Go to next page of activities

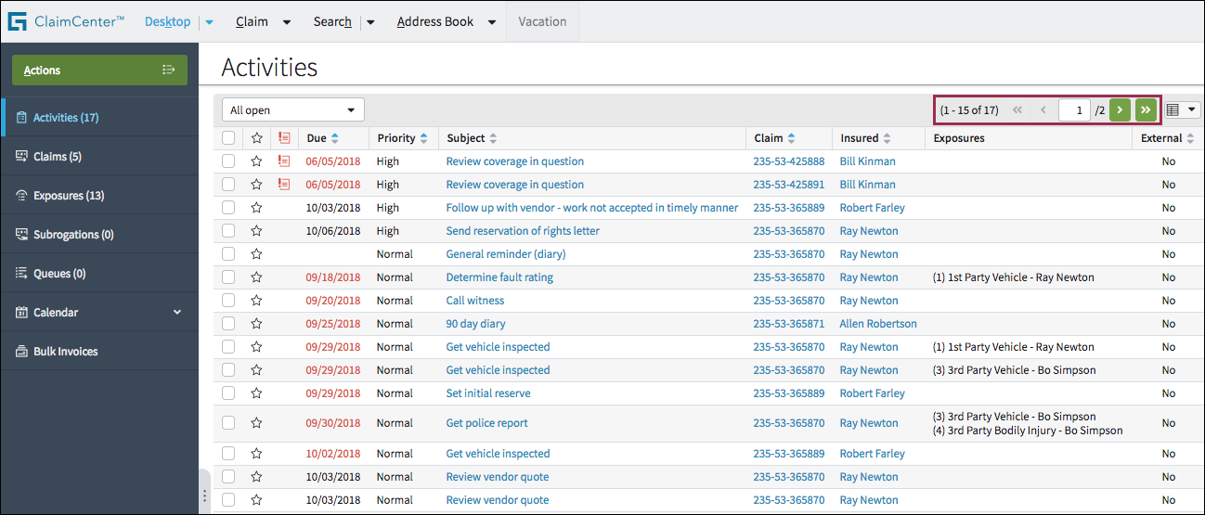point(1120,110)
